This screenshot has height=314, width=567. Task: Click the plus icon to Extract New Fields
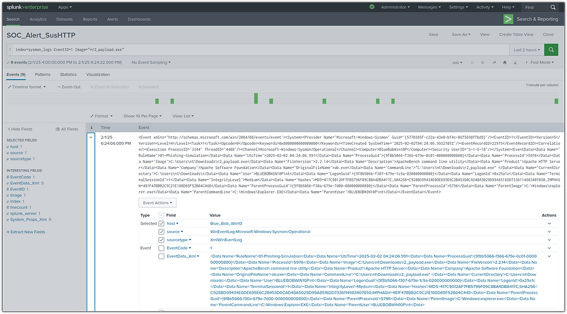point(8,231)
